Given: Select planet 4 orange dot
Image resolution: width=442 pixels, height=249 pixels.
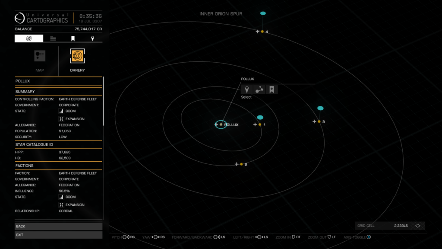Looking at the screenshot, I should [x=262, y=32].
